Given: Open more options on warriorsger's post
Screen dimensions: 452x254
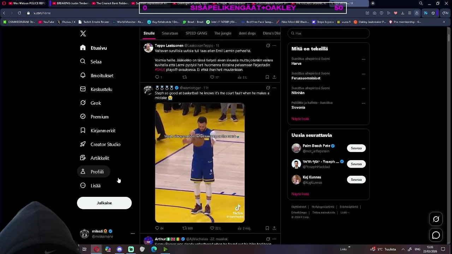Looking at the screenshot, I should [x=274, y=88].
